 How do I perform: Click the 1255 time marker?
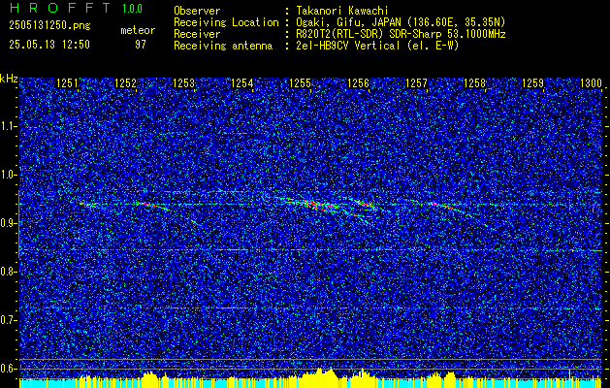click(x=300, y=83)
